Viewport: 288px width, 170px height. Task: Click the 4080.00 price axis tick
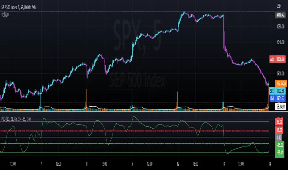click(x=280, y=27)
